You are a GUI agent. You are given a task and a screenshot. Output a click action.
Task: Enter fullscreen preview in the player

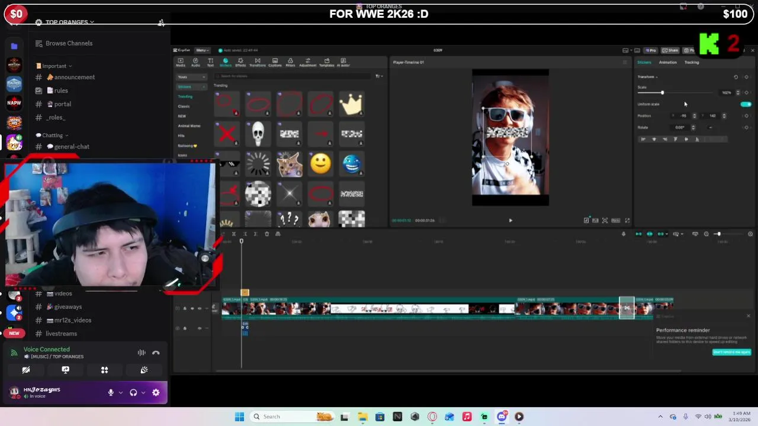click(x=627, y=221)
